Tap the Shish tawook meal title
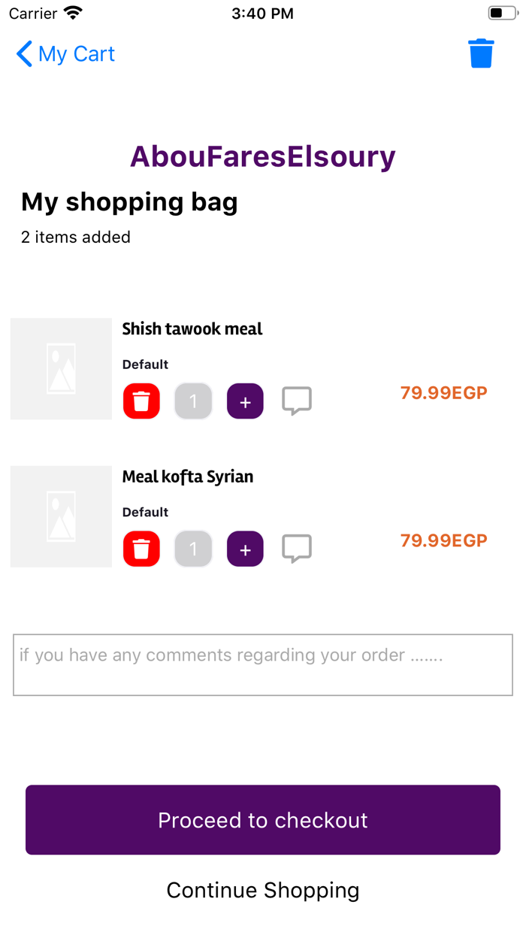The image size is (526, 935). (192, 328)
